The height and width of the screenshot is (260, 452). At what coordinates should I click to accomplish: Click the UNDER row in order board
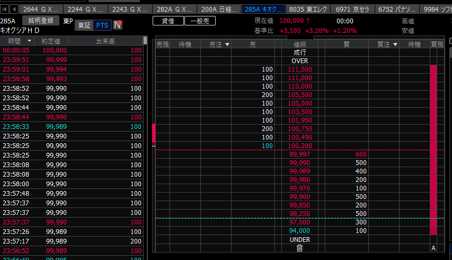point(299,239)
